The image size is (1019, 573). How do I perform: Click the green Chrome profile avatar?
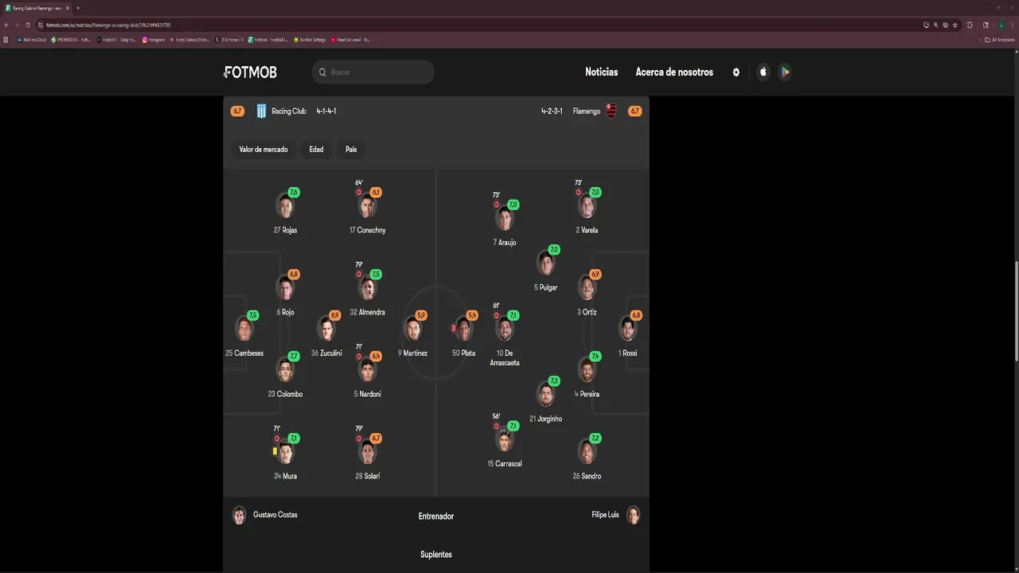[x=1002, y=25]
